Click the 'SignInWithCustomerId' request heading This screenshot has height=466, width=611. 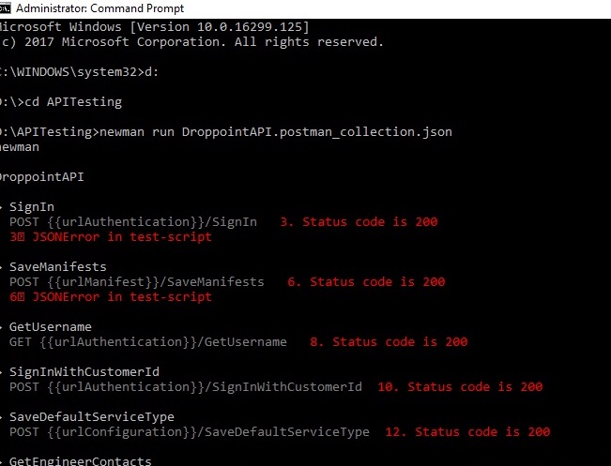coord(84,372)
